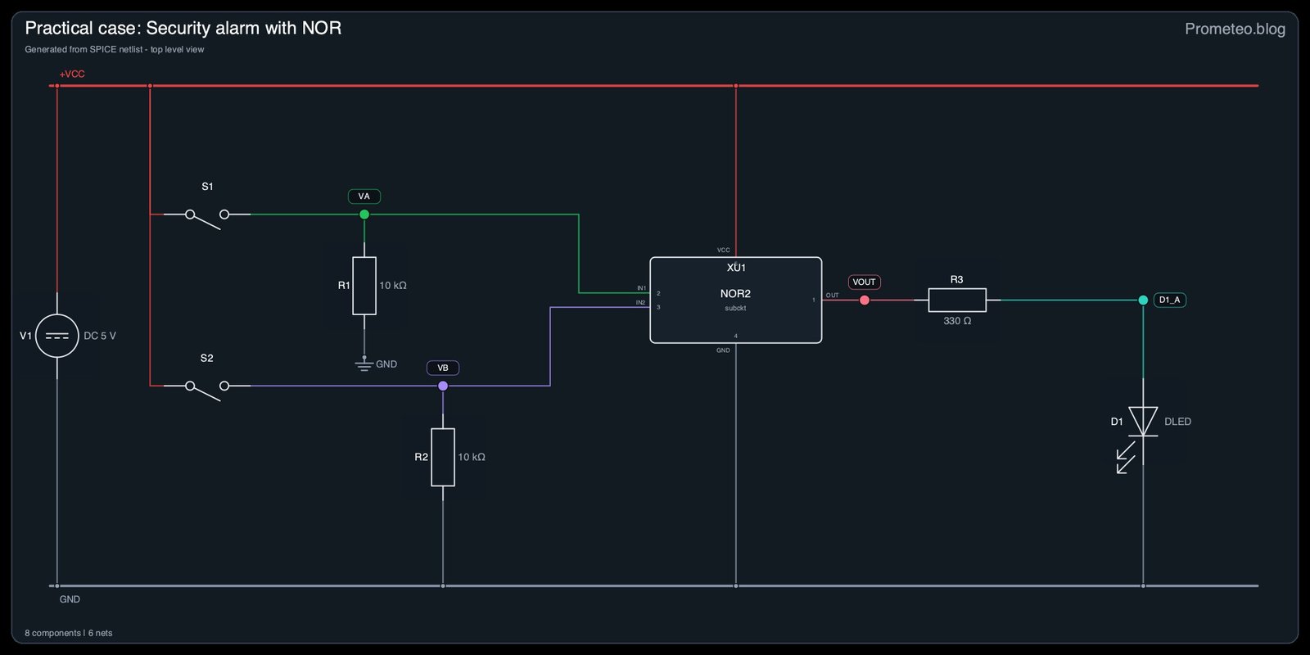Viewport: 1310px width, 655px height.
Task: Click the VCC pin label above XU1
Action: (724, 250)
